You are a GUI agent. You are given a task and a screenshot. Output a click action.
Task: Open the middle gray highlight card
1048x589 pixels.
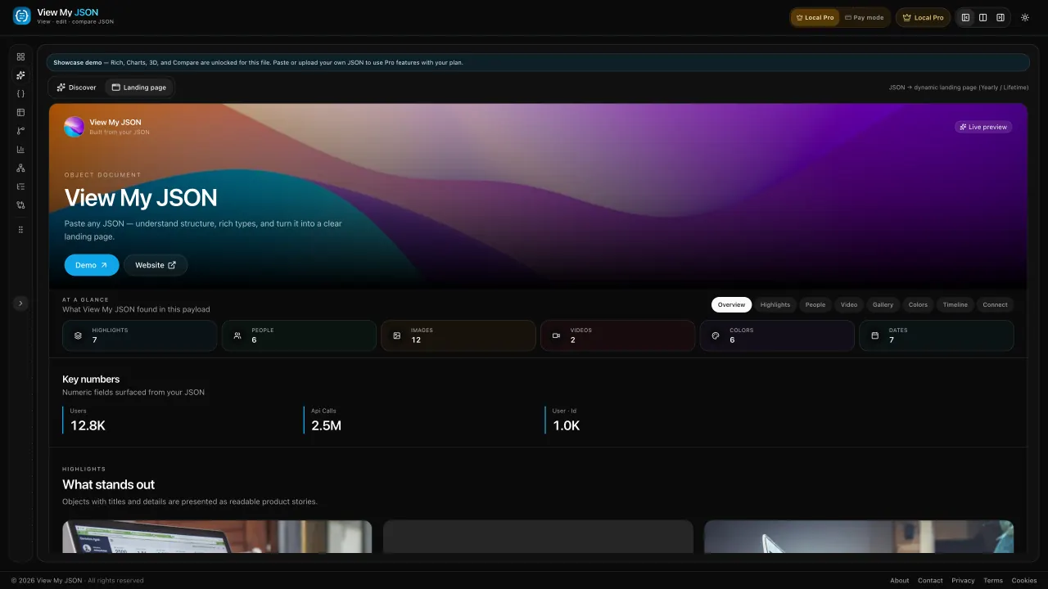tap(538, 537)
